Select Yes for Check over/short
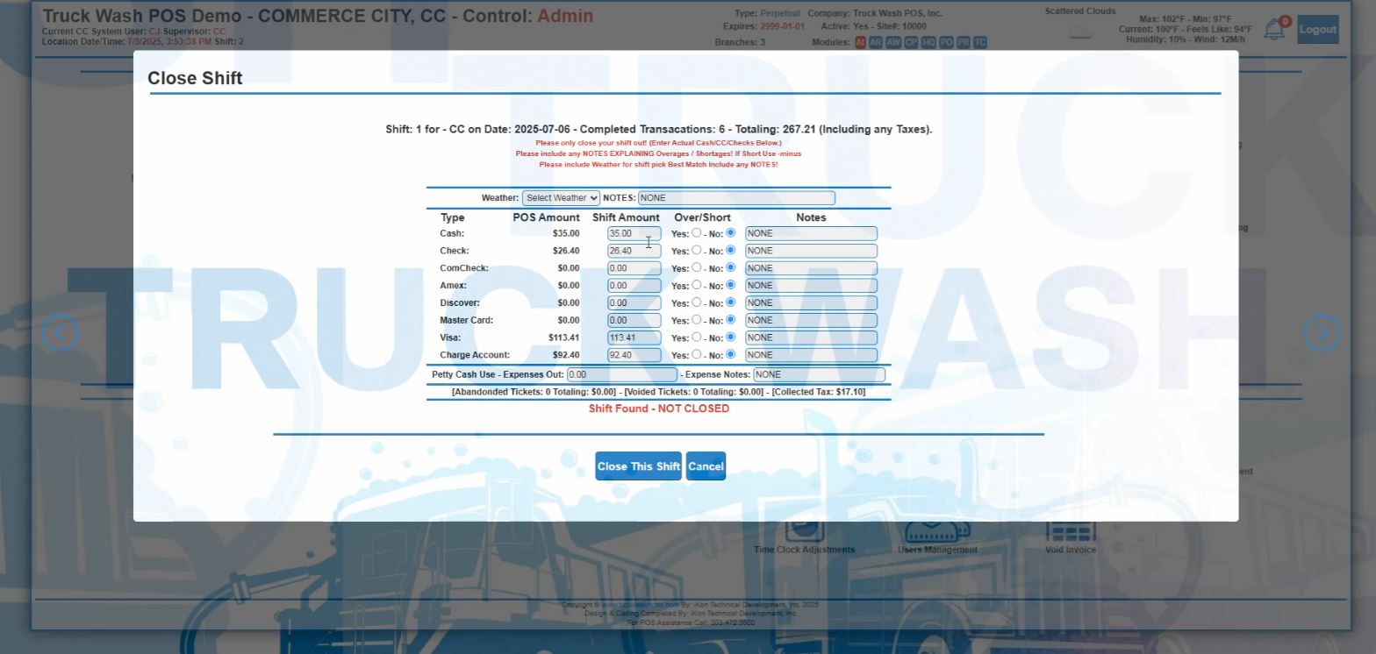 click(x=696, y=250)
